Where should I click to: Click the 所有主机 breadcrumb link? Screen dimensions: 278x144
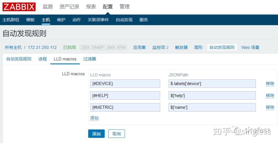(x=13, y=47)
